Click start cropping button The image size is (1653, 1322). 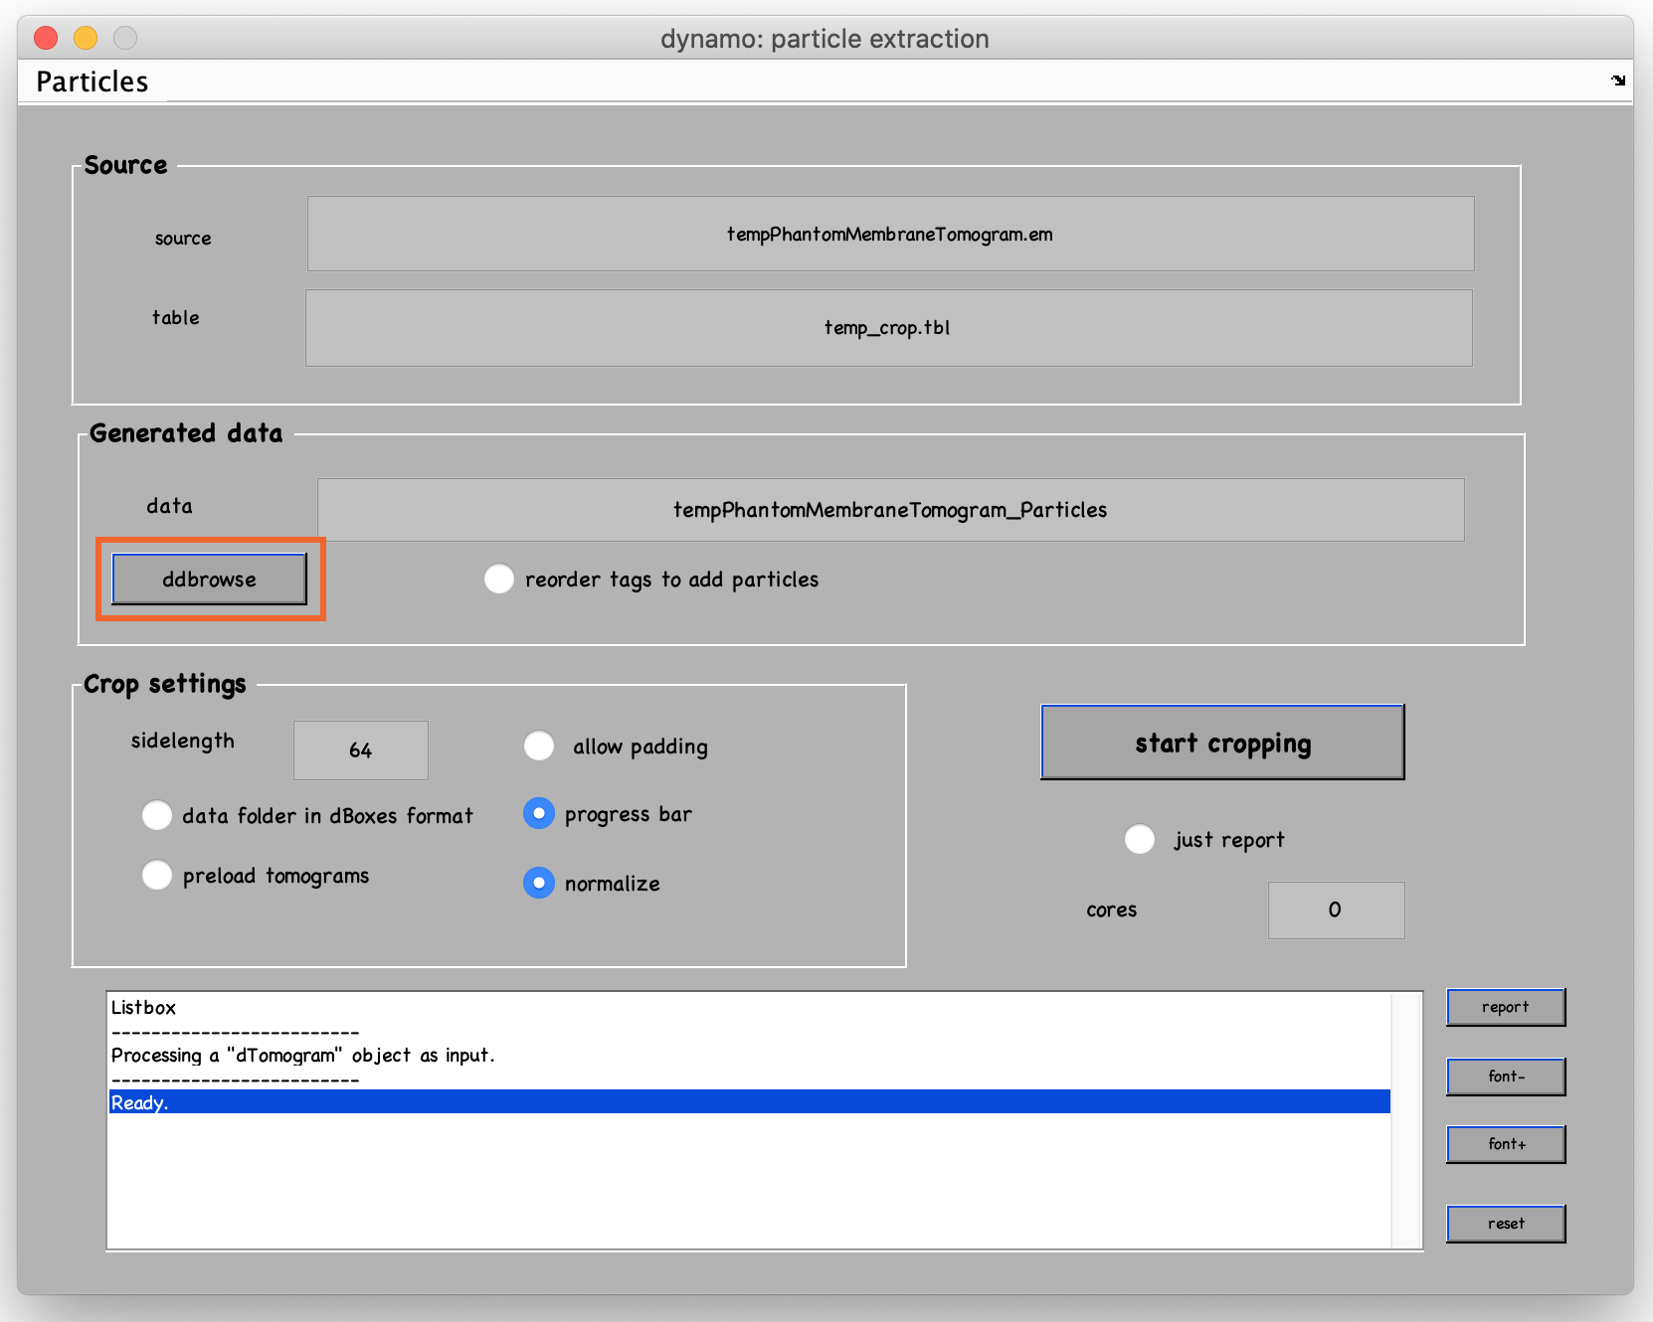1222,743
